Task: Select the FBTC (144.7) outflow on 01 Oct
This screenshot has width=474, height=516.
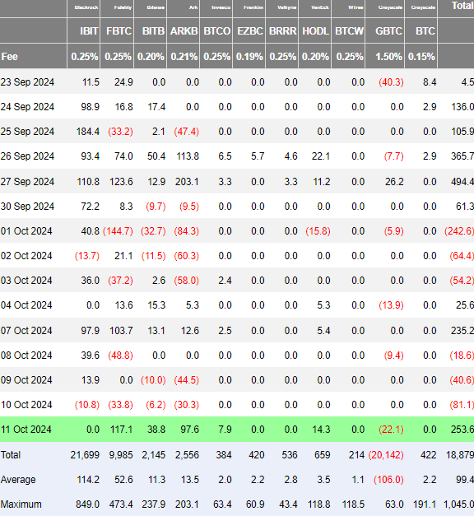Action: pyautogui.click(x=118, y=231)
